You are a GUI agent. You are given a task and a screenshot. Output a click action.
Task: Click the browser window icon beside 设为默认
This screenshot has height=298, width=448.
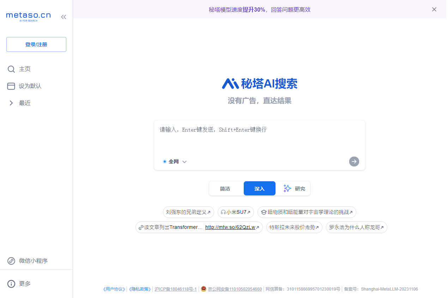click(x=11, y=86)
